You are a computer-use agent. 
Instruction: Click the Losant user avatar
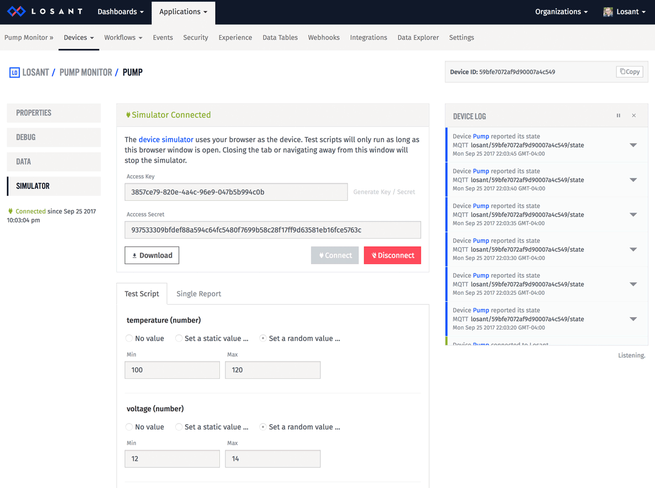(x=608, y=11)
